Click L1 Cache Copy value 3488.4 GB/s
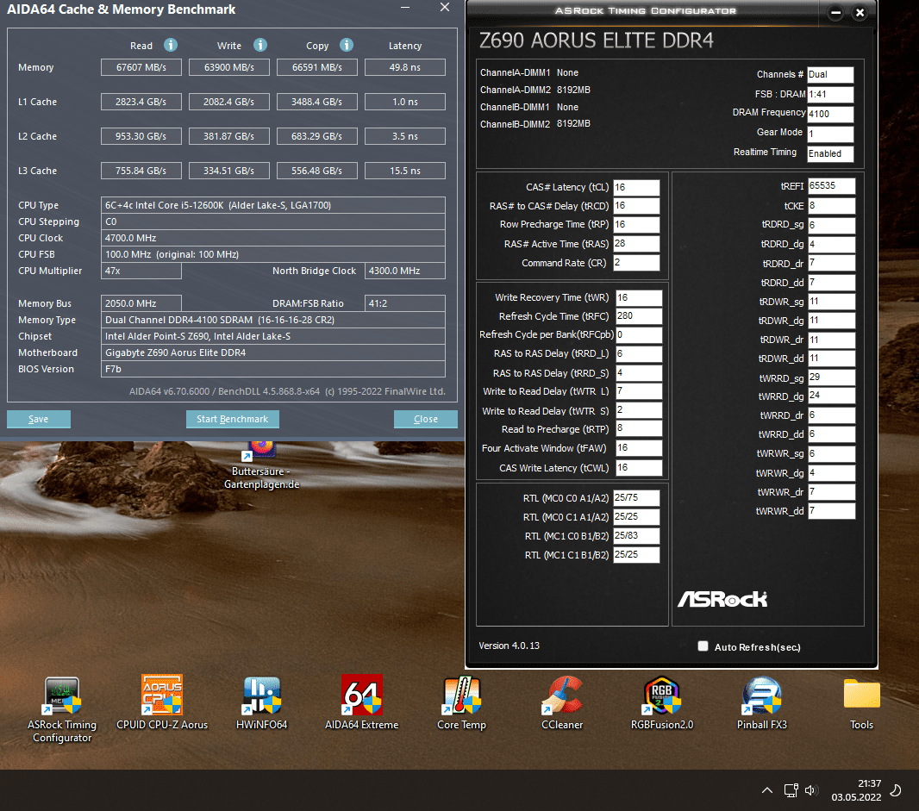Viewport: 919px width, 811px height. click(317, 102)
